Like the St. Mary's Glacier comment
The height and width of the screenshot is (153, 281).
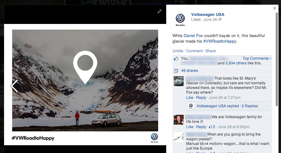pyautogui.click(x=190, y=98)
